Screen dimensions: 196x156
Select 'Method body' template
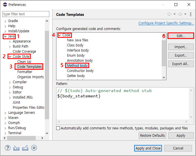coord(77,65)
